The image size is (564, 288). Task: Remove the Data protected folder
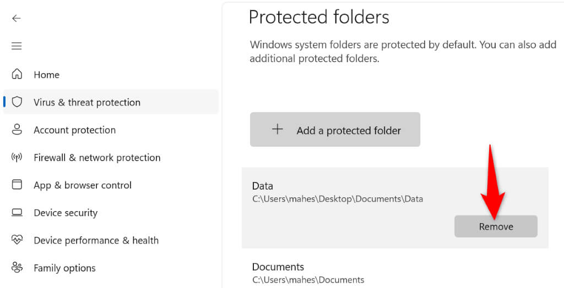tap(496, 226)
